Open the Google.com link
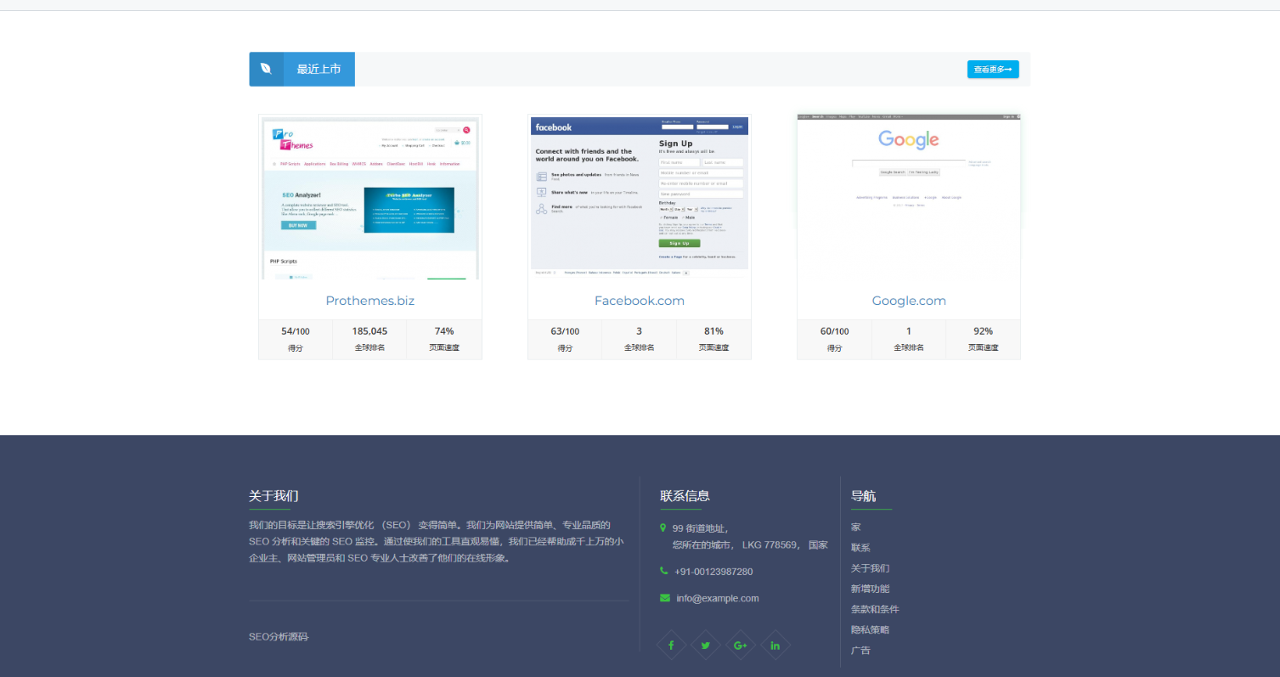The width and height of the screenshot is (1280, 677). click(x=909, y=301)
